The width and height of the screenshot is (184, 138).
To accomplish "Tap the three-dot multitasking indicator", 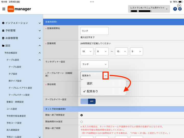I will [x=92, y=2].
